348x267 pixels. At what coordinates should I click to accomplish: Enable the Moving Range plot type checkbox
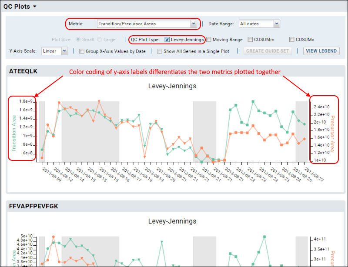click(x=209, y=40)
